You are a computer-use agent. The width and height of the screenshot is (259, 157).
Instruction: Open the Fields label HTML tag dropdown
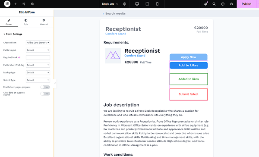pos(38,65)
